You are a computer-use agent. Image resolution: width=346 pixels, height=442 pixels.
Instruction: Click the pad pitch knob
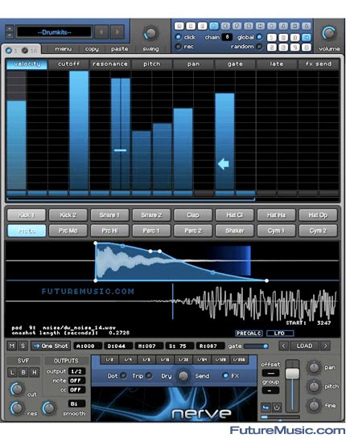(314, 387)
